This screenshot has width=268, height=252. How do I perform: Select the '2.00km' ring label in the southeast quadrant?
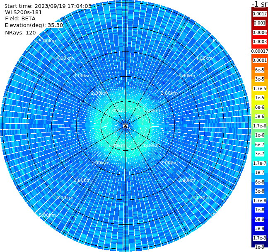point(169,163)
